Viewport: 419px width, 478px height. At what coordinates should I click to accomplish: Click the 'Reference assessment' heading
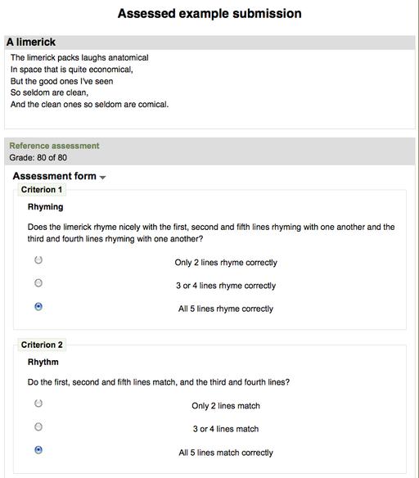tap(54, 146)
